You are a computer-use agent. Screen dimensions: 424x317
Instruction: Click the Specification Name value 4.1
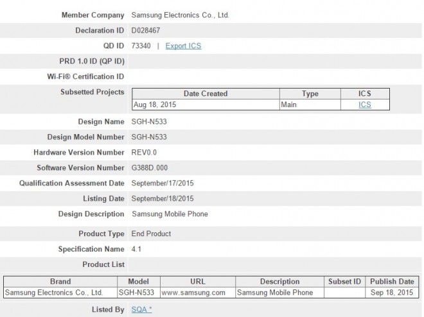pos(136,248)
